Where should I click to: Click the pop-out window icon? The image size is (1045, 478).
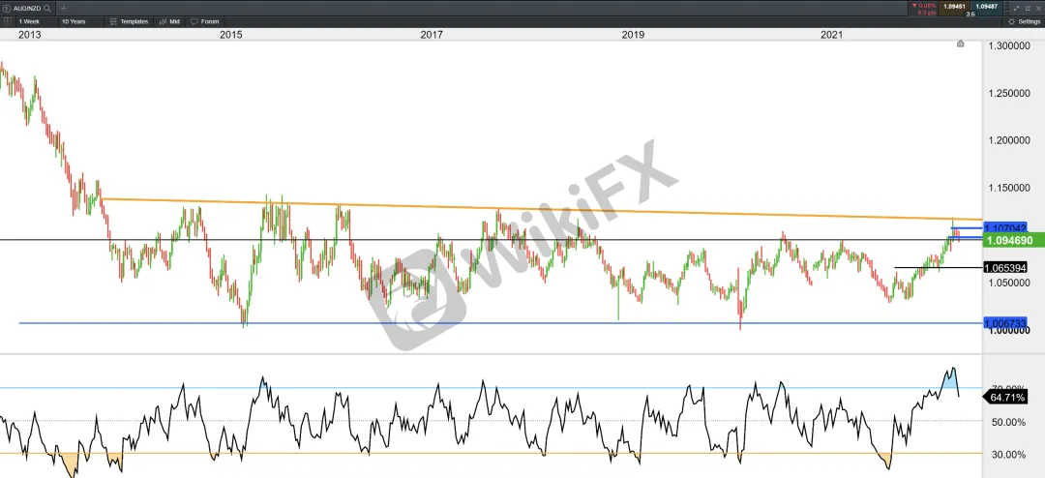(1027, 8)
